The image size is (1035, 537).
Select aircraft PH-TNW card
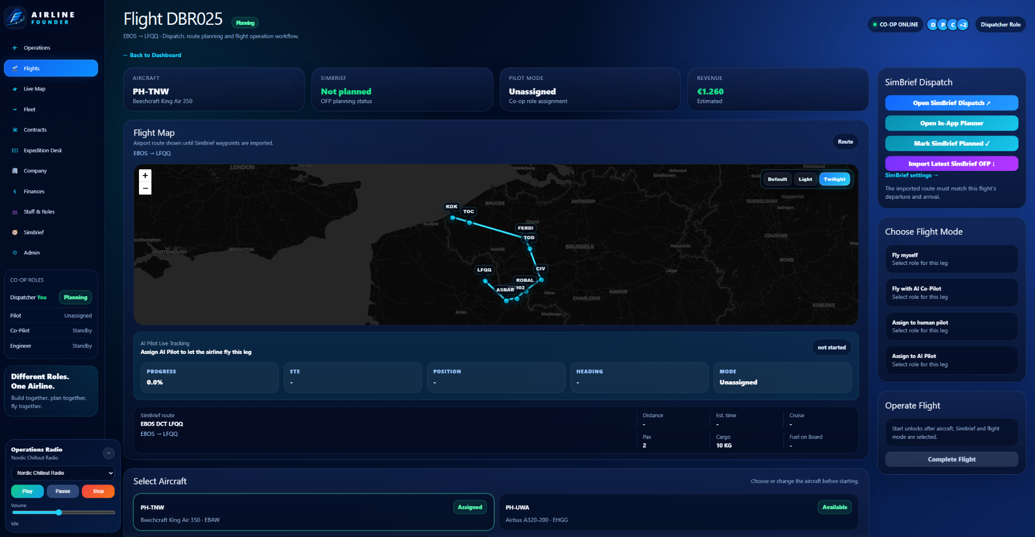[x=313, y=512]
